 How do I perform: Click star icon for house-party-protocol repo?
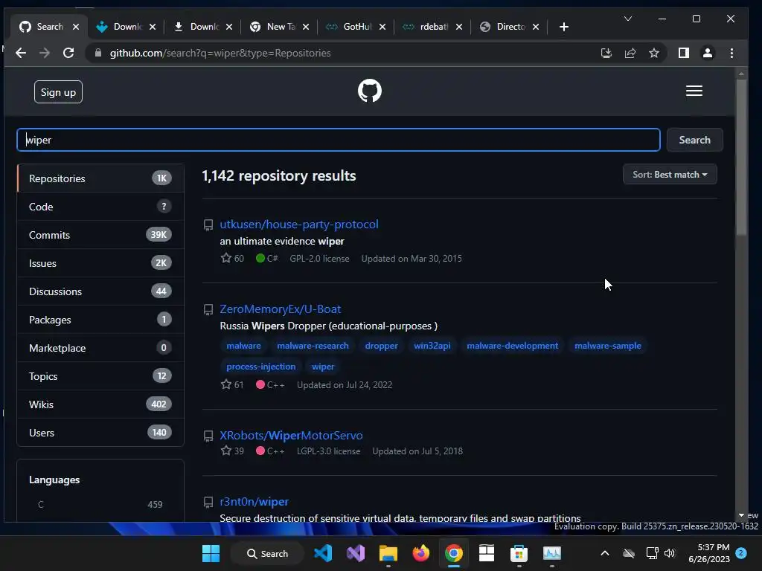point(226,258)
